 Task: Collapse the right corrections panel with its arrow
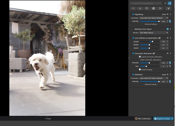pos(129,58)
